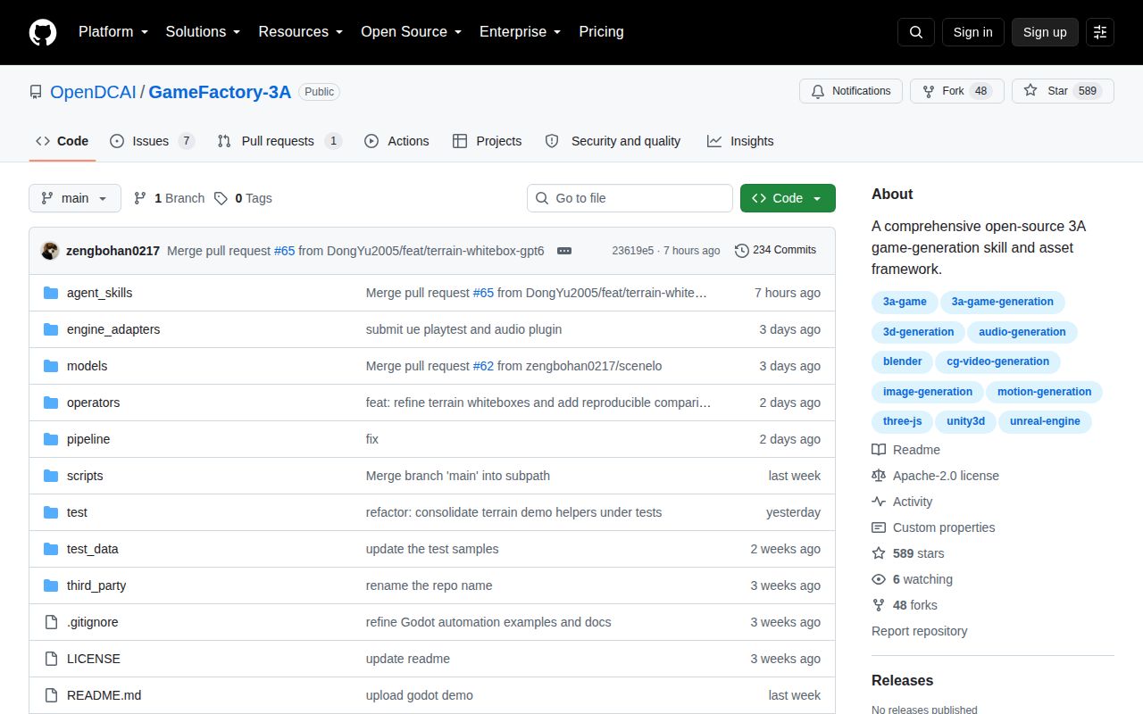1143x714 pixels.
Task: Open the Insights tab
Action: [740, 141]
